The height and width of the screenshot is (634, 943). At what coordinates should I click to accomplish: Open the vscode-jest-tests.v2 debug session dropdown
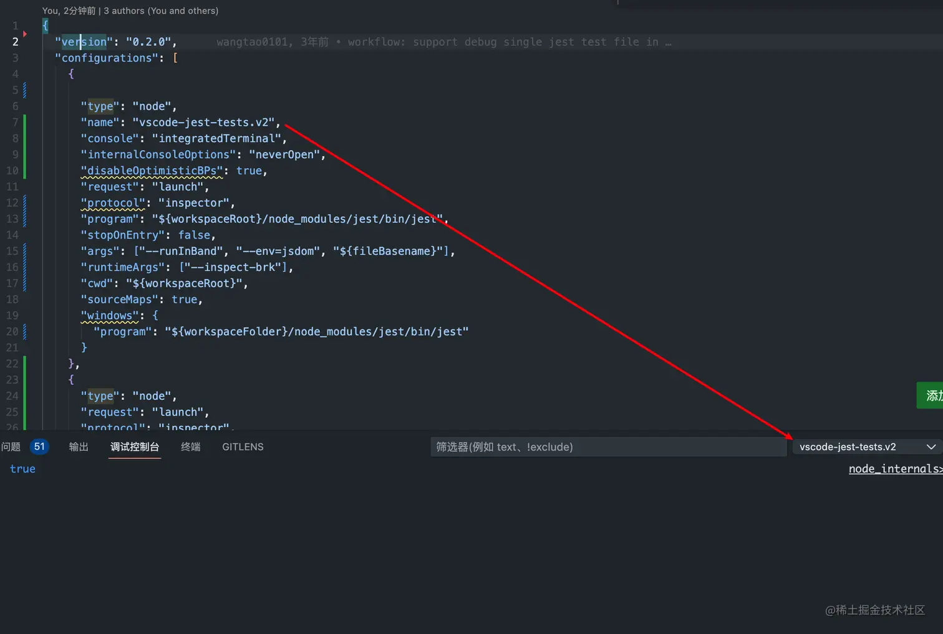868,447
